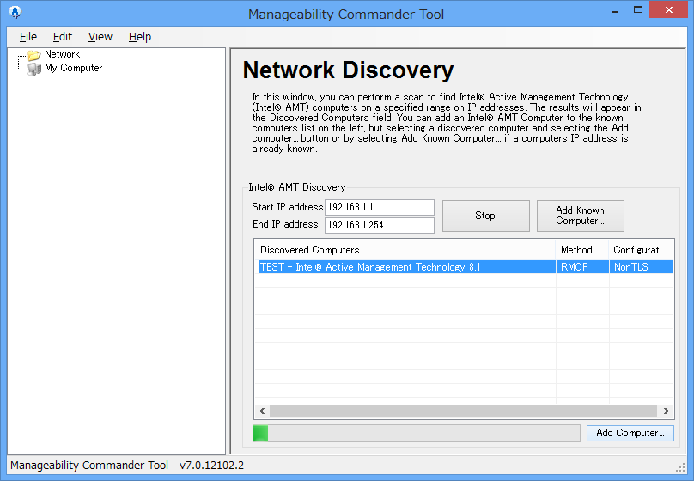Maximize the Manageability Commander window
The height and width of the screenshot is (481, 694).
(638, 9)
